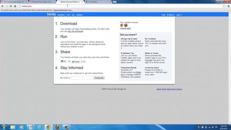Click the network signal icon in tray
Viewport: 231px width, 130px height.
pyautogui.click(x=209, y=127)
